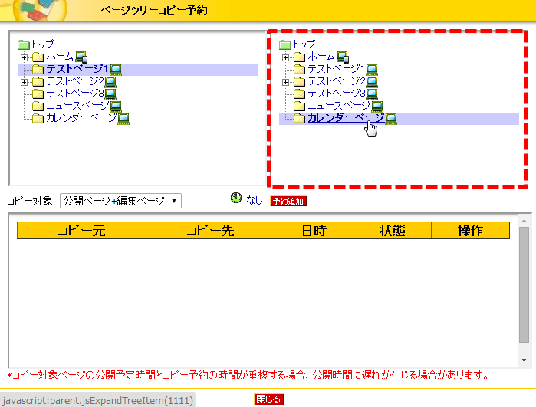536x407 pixels.
Task: Click the red 閉じる button
Action: pos(268,399)
